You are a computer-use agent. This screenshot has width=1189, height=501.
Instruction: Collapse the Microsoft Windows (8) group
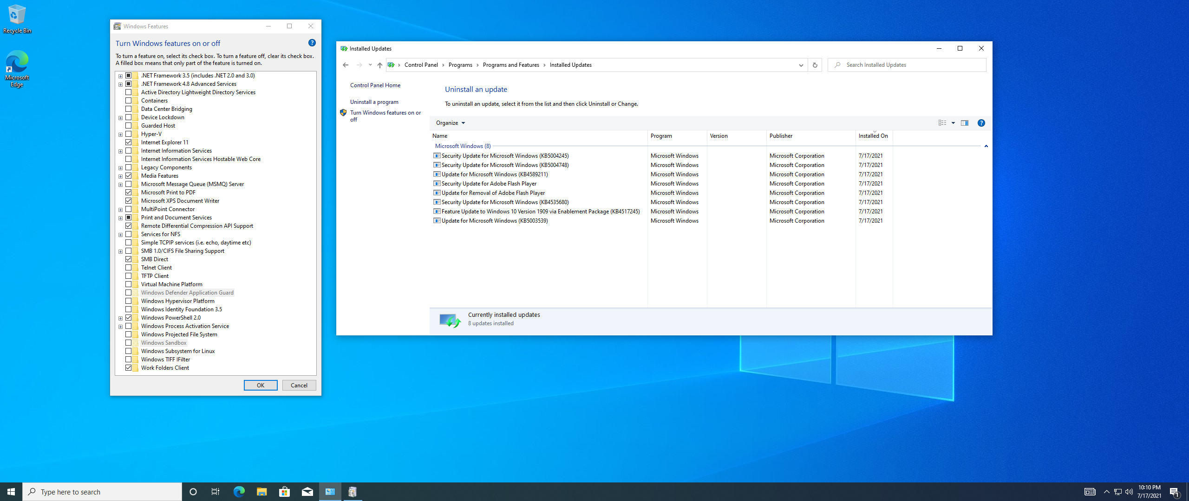[986, 146]
